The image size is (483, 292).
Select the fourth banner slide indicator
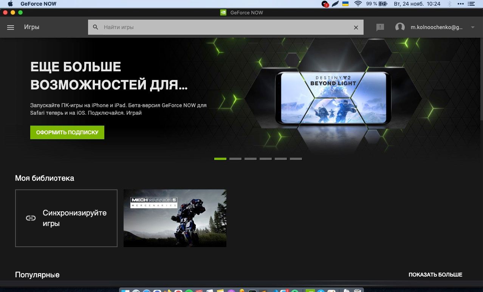tap(266, 159)
